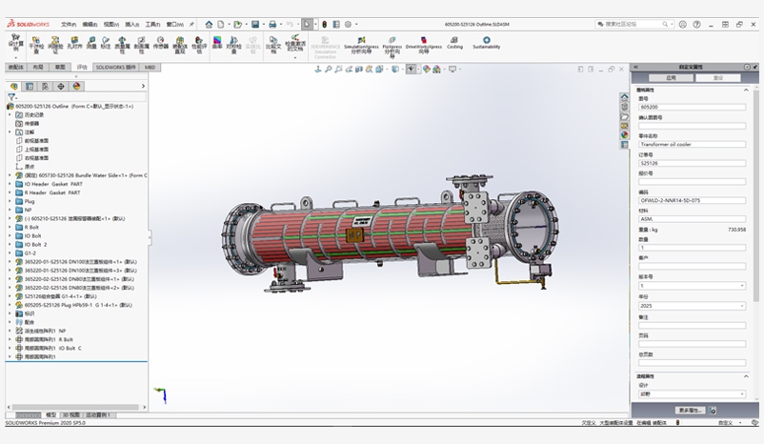The height and width of the screenshot is (444, 764).
Task: Open the FeatureManager design tree tab icon
Action: tap(13, 87)
